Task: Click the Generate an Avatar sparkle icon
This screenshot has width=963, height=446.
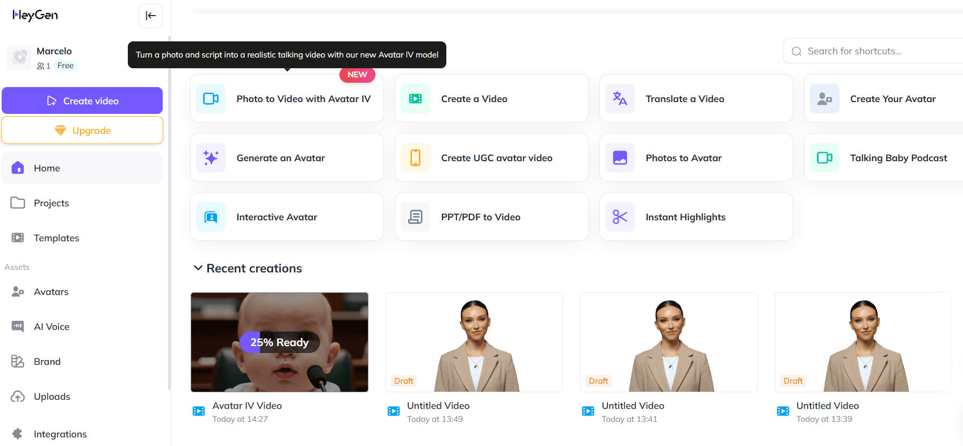Action: coord(211,158)
